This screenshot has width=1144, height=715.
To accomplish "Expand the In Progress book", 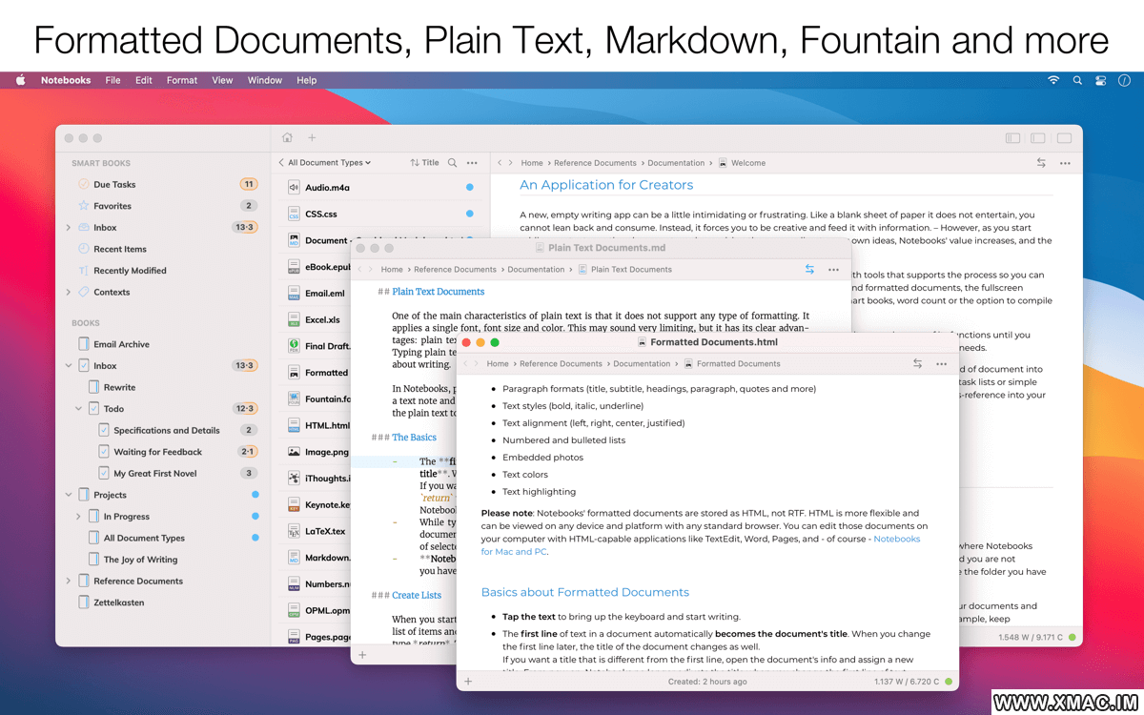I will (78, 517).
